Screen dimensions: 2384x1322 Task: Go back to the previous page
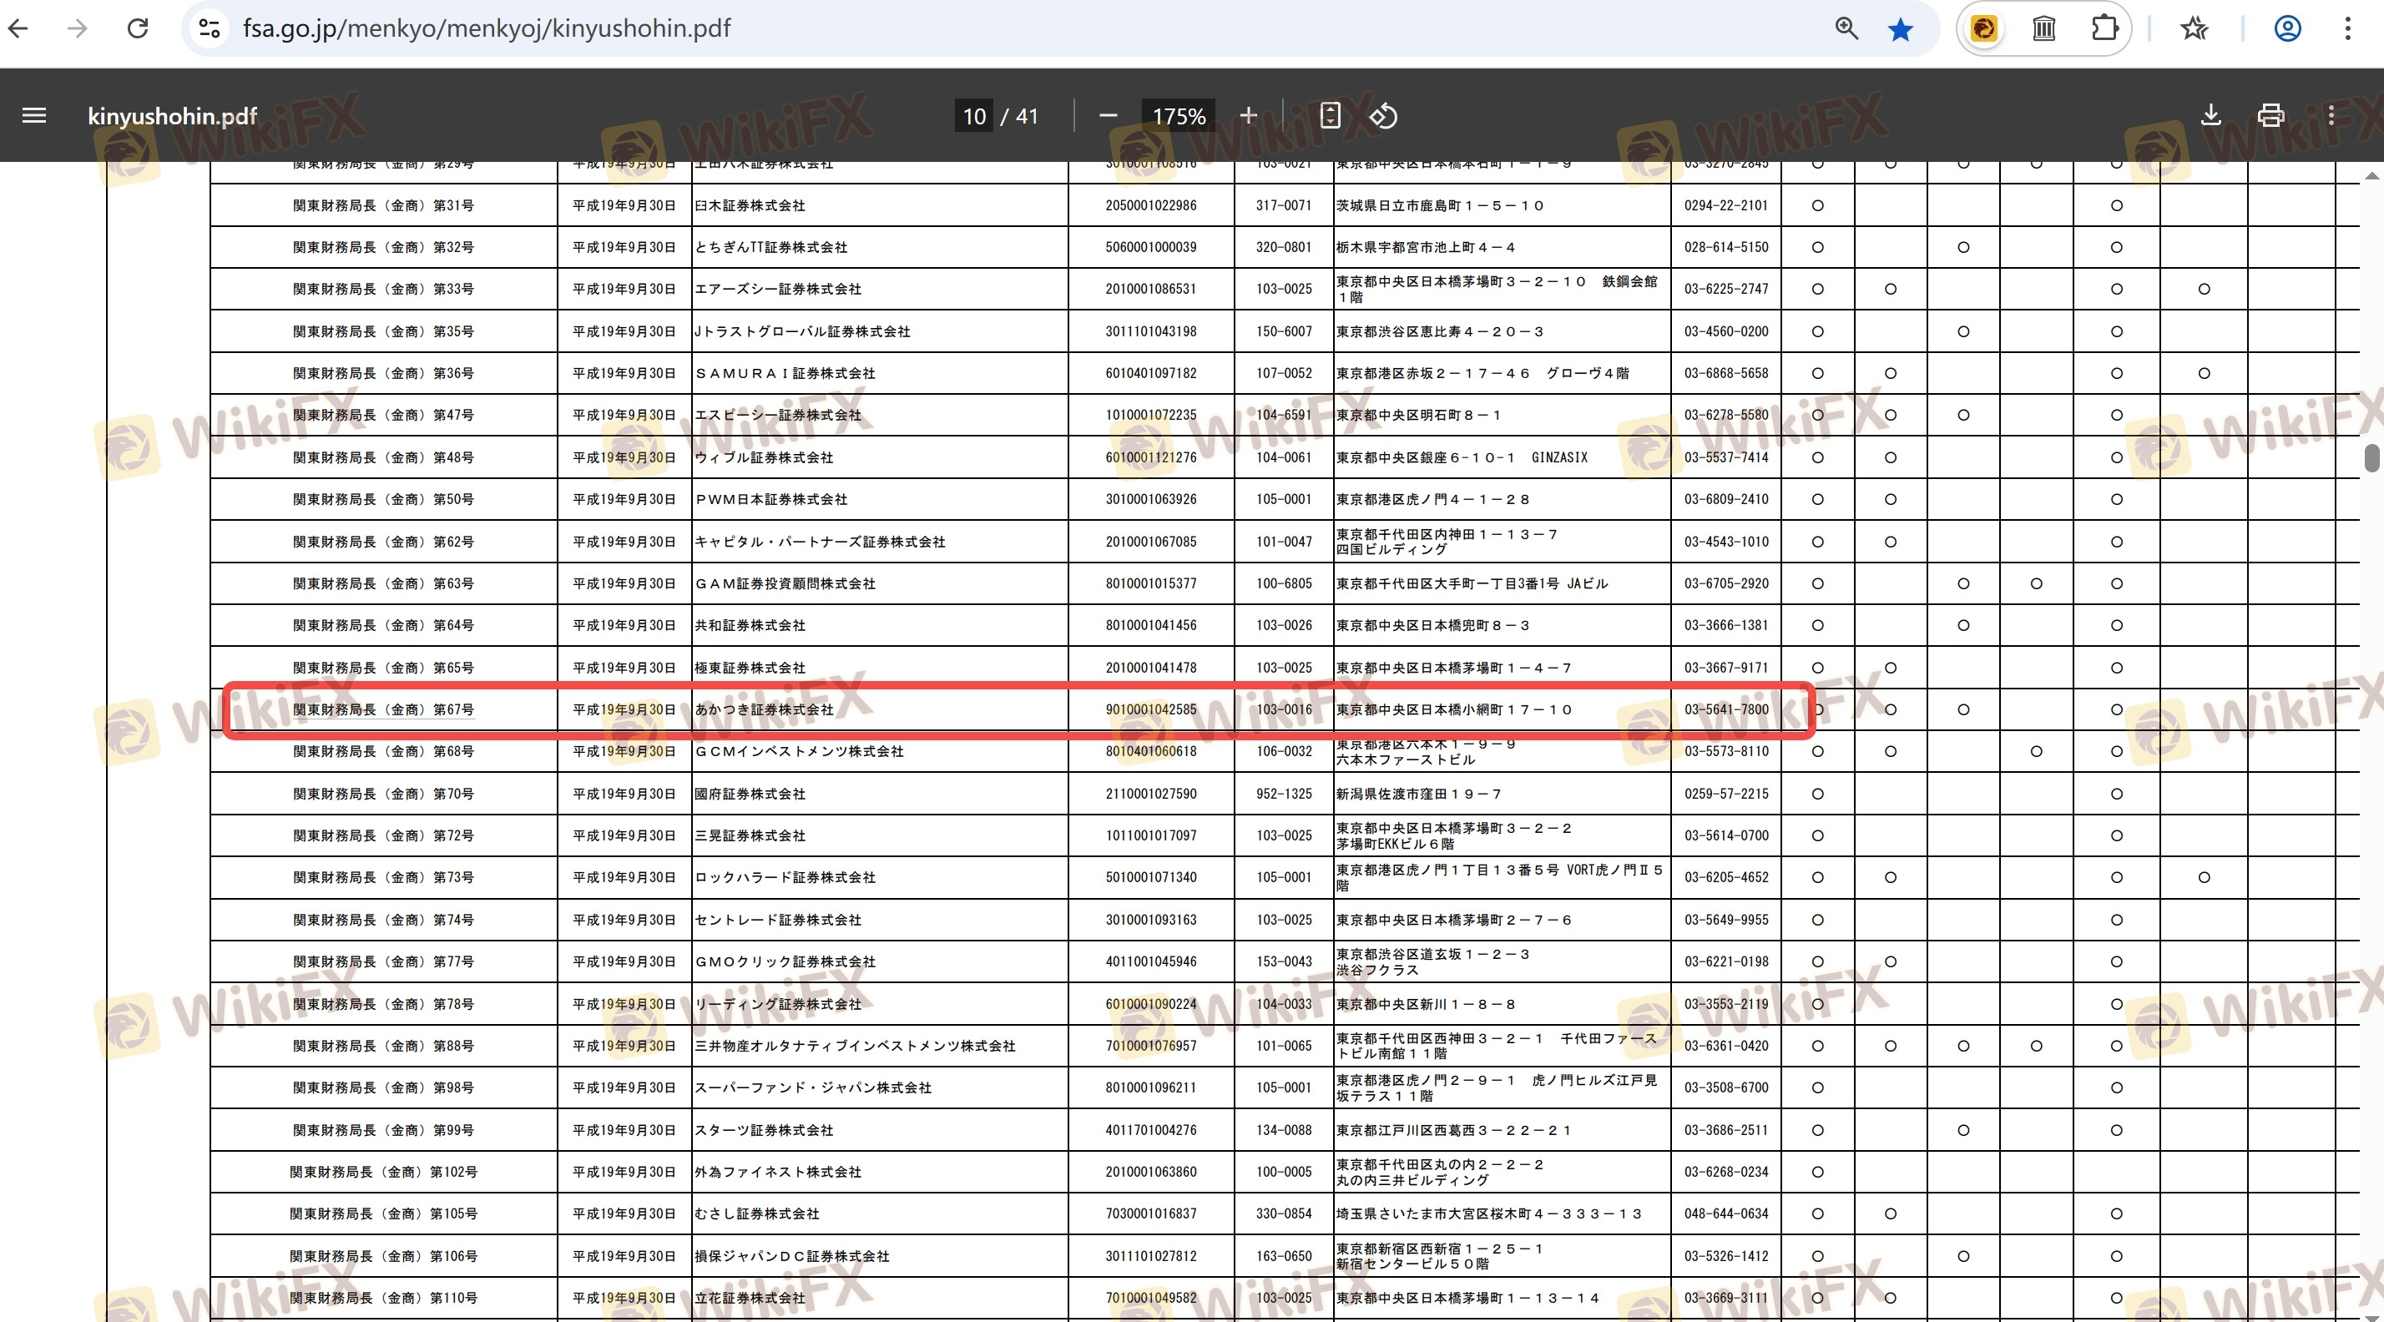pyautogui.click(x=18, y=28)
